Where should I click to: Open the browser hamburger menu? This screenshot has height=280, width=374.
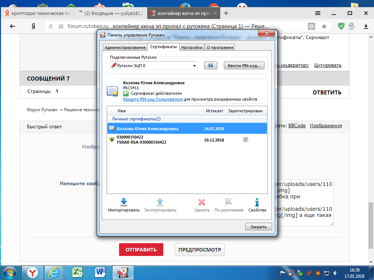click(318, 13)
